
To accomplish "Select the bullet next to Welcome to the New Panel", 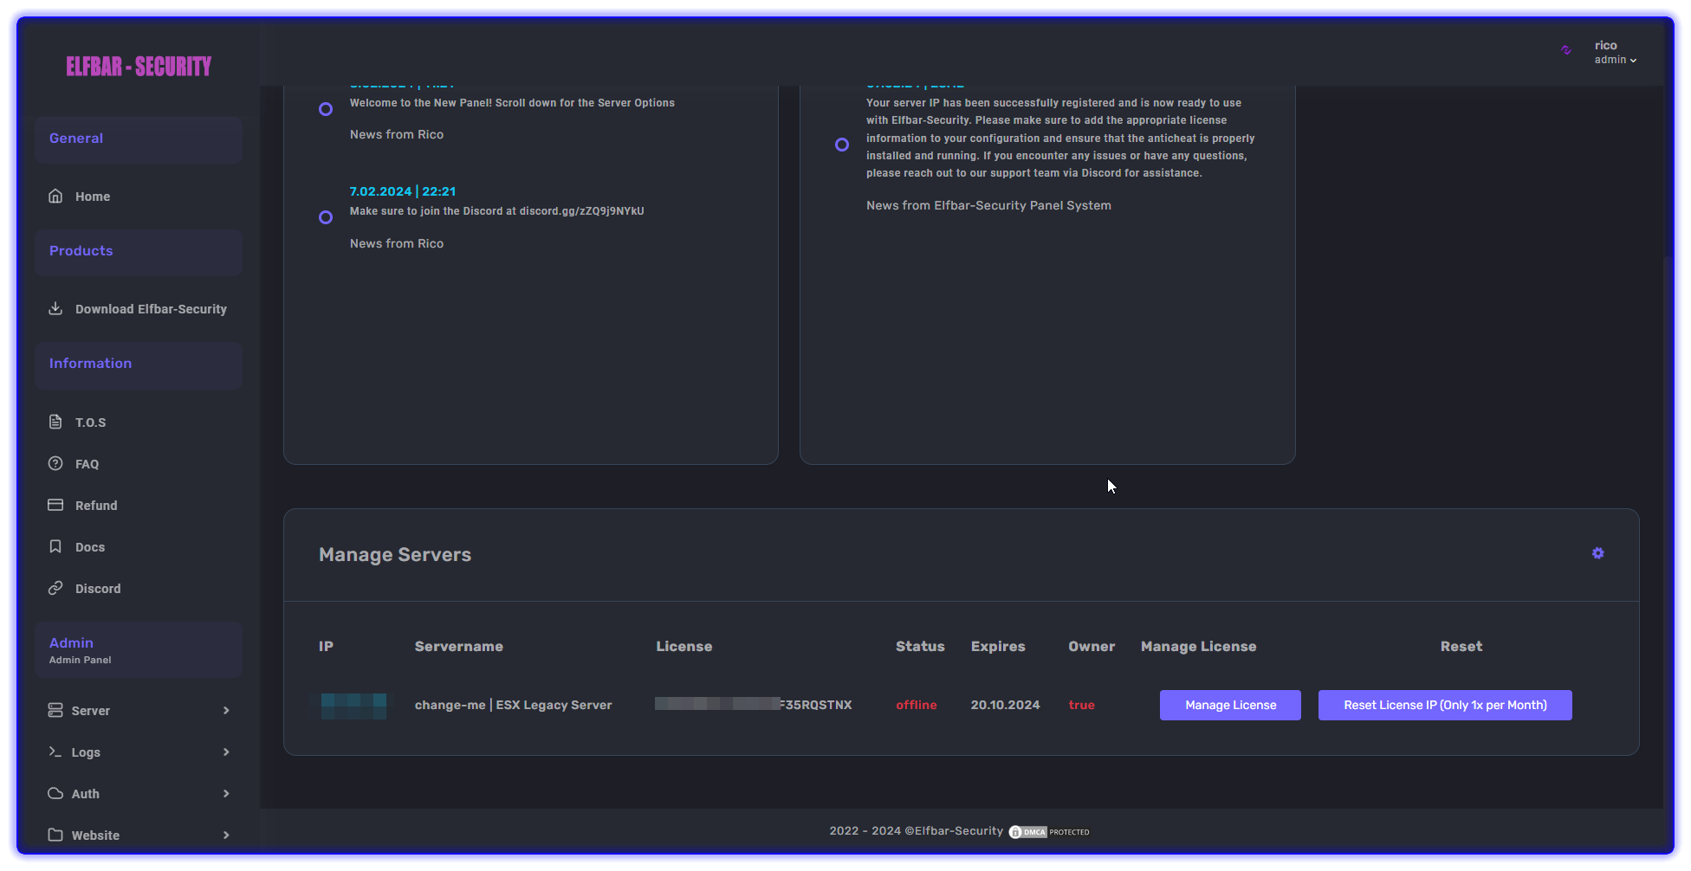I will (325, 108).
